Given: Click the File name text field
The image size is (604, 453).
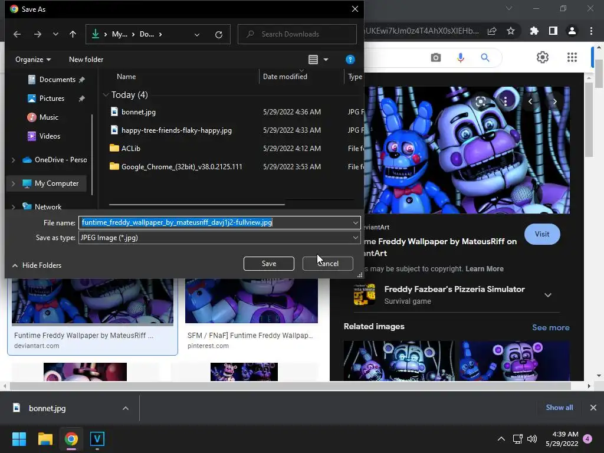Looking at the screenshot, I should point(215,222).
